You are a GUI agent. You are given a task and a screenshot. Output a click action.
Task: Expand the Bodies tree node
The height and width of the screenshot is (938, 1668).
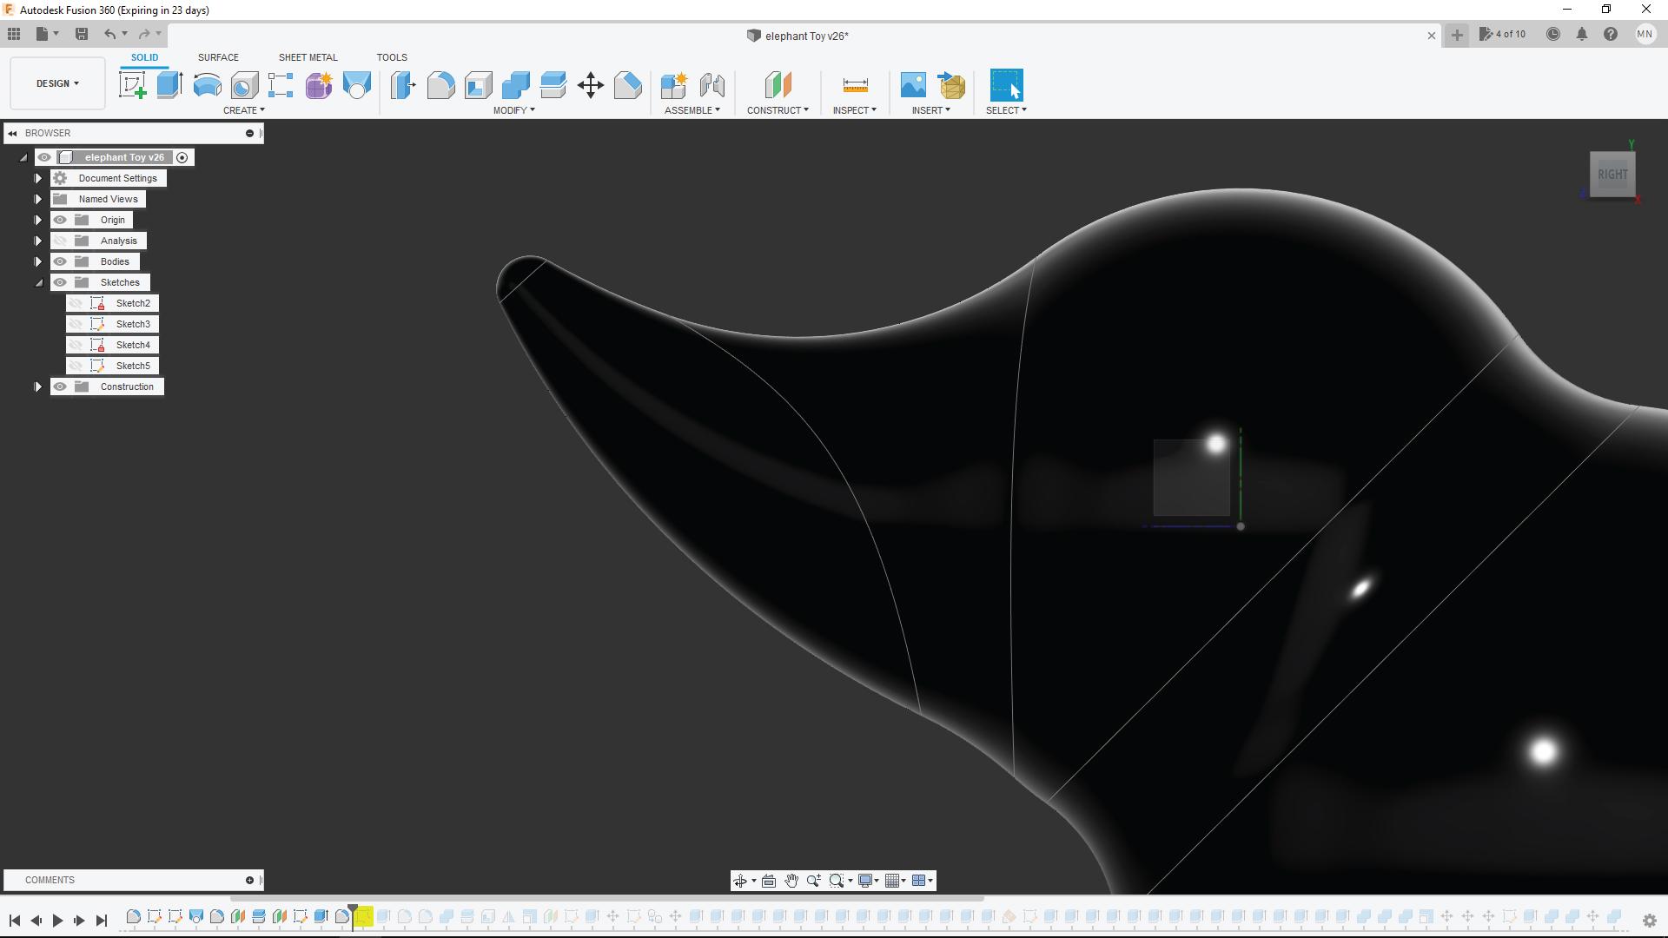[x=38, y=261]
